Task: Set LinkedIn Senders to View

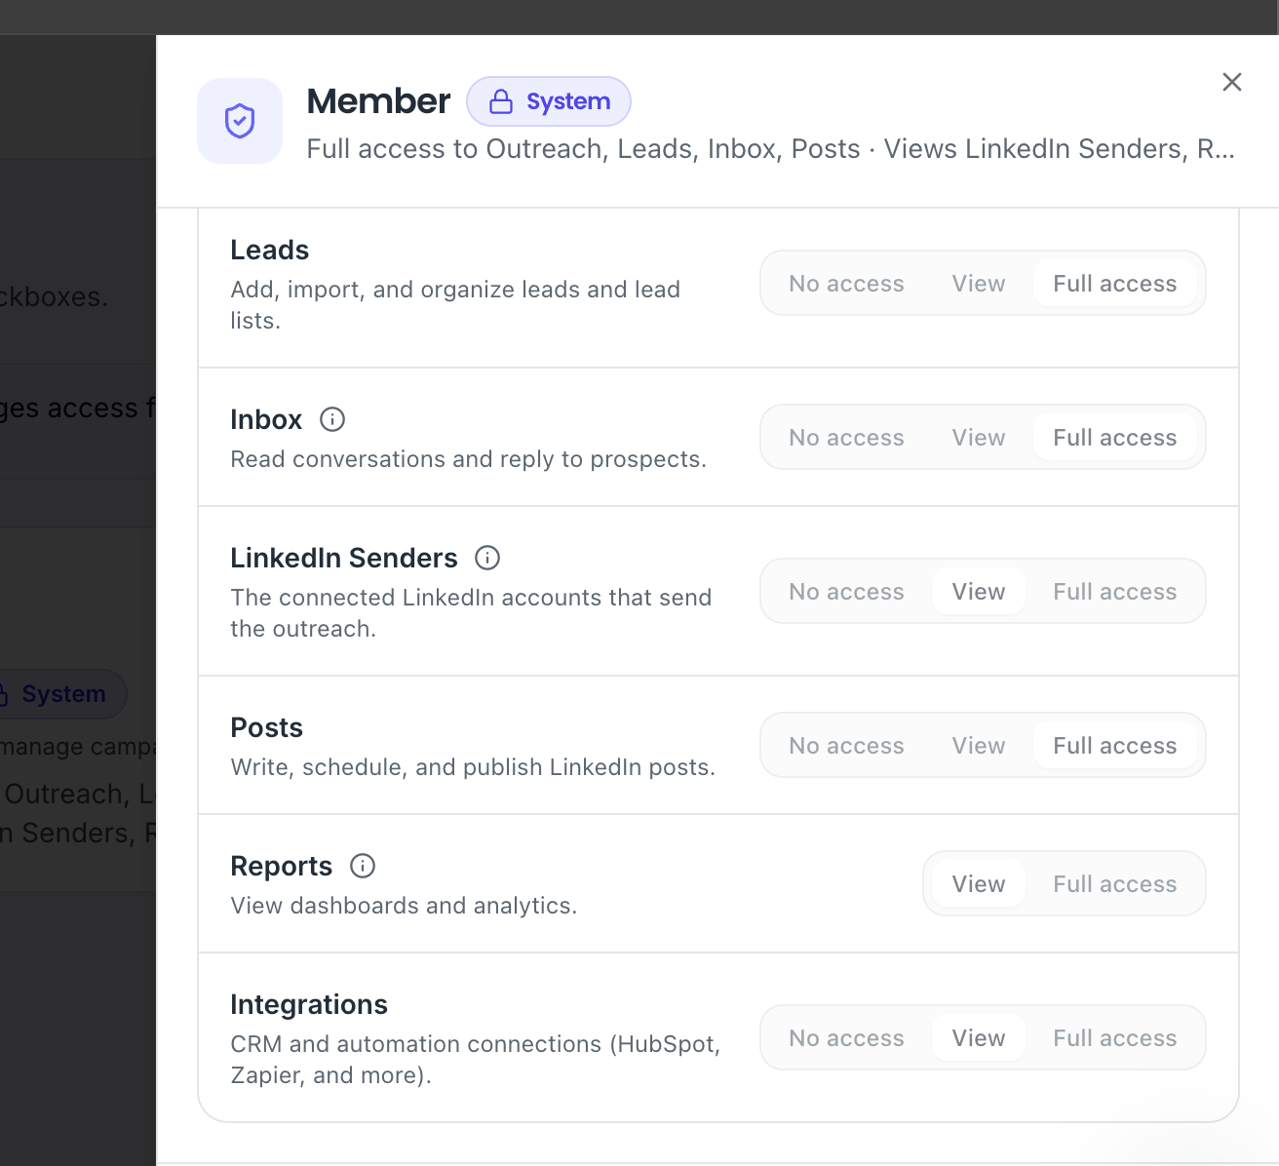Action: click(x=979, y=592)
